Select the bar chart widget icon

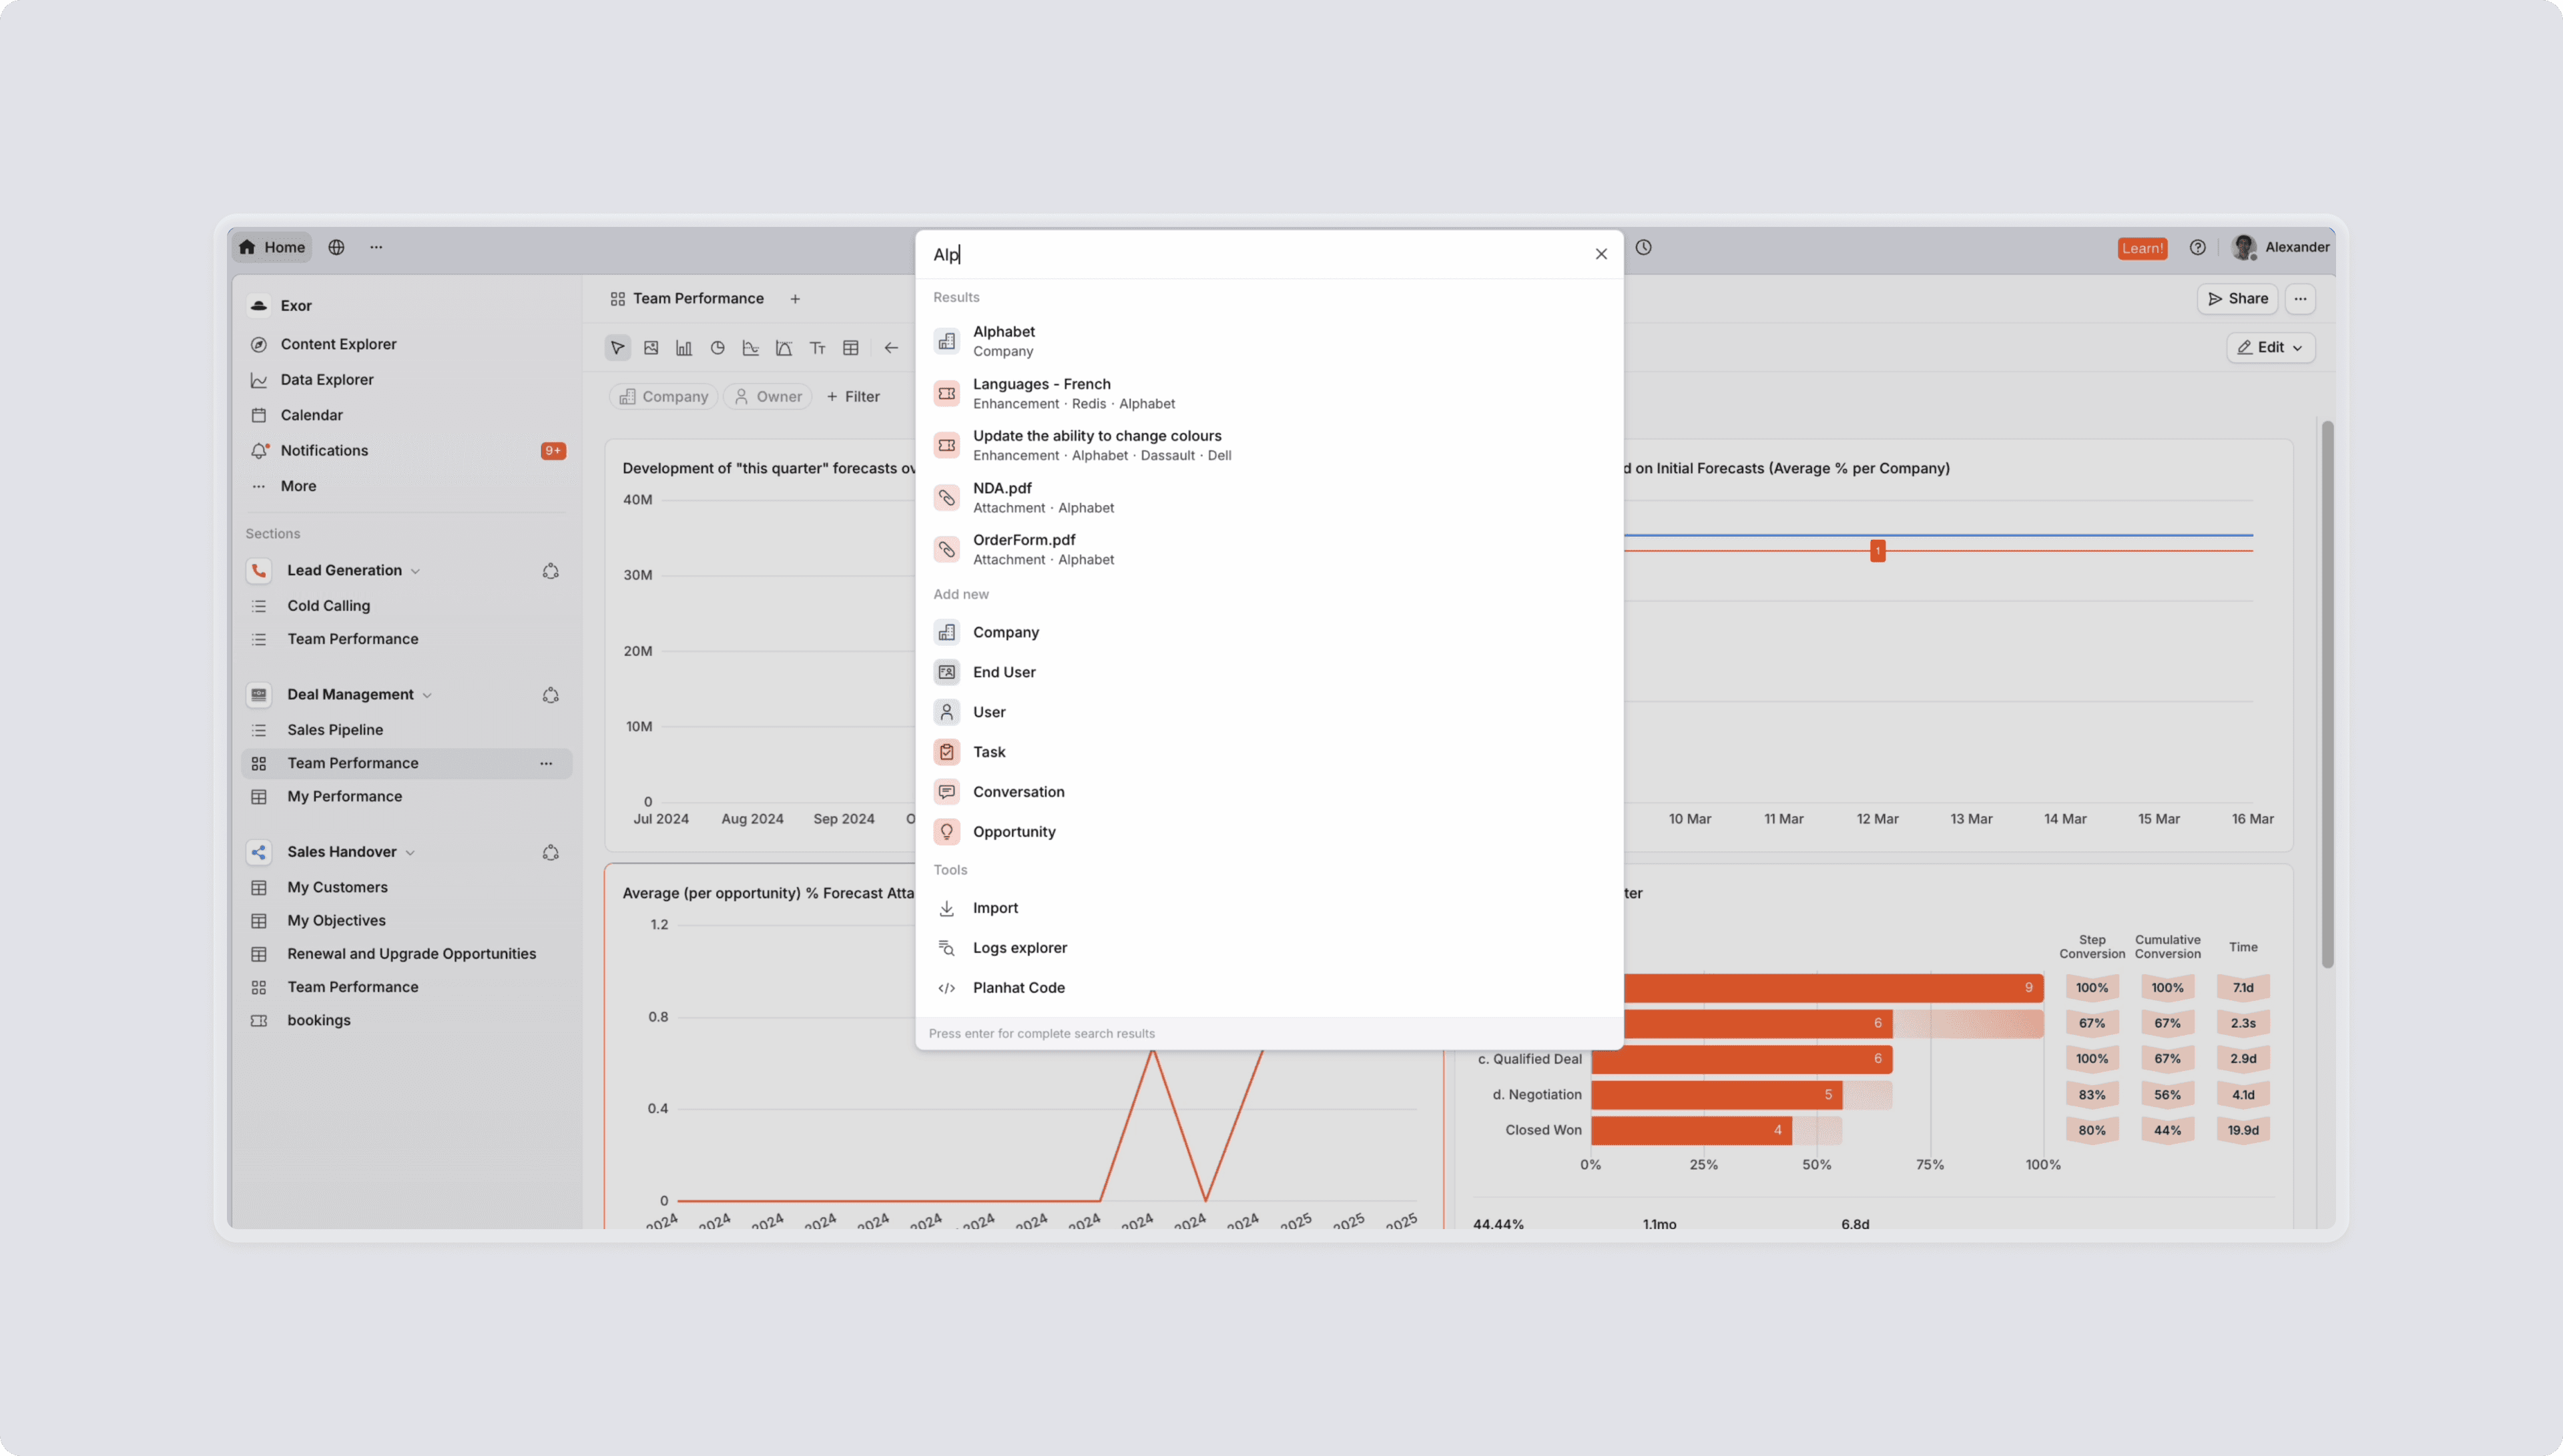[684, 348]
